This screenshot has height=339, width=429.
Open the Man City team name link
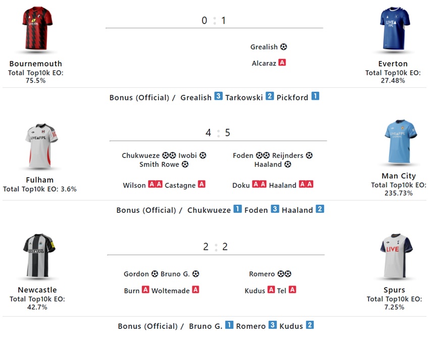[x=399, y=176]
